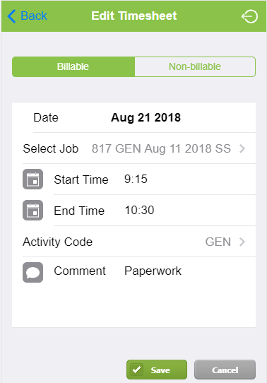
Task: Click the blue back chevron arrow
Action: 11,16
